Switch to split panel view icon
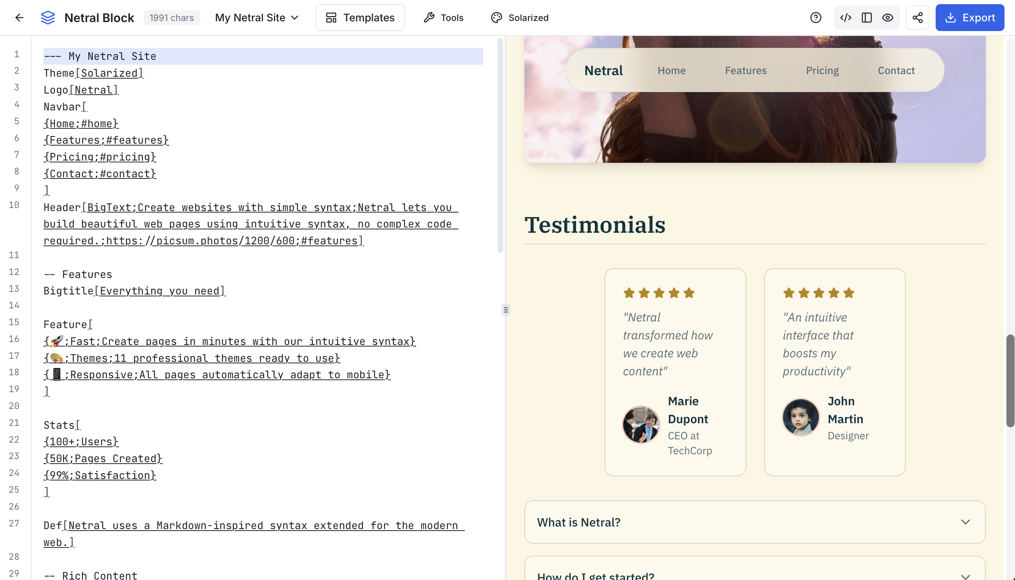Screen dimensions: 1015x580 pyautogui.click(x=866, y=18)
